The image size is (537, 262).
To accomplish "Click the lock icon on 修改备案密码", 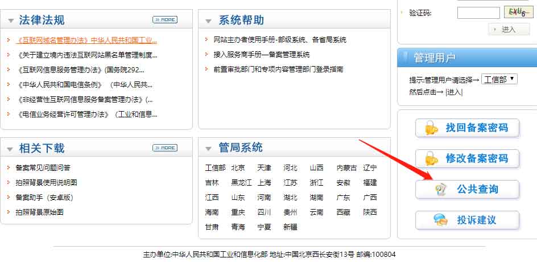I will coord(432,159).
